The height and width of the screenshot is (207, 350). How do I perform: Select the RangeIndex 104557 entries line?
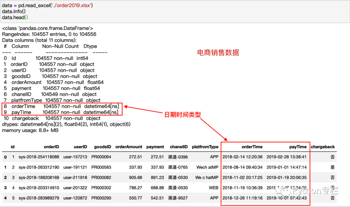[x=49, y=34]
